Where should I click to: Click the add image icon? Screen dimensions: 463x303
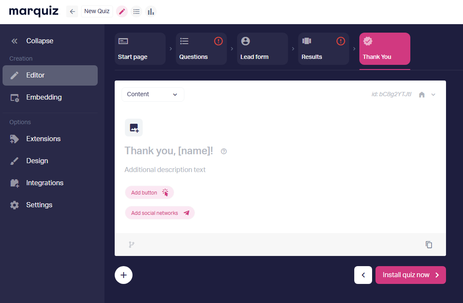click(134, 128)
